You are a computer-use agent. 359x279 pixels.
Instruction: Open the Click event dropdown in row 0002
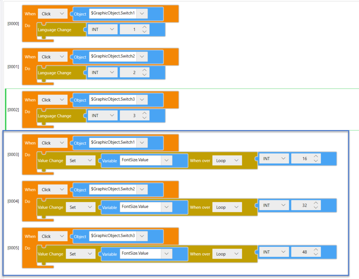tap(53, 100)
